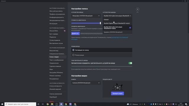This screenshot has width=189, height=106.
Task: Open the Discord taskbar icon
Action: tap(61, 104)
